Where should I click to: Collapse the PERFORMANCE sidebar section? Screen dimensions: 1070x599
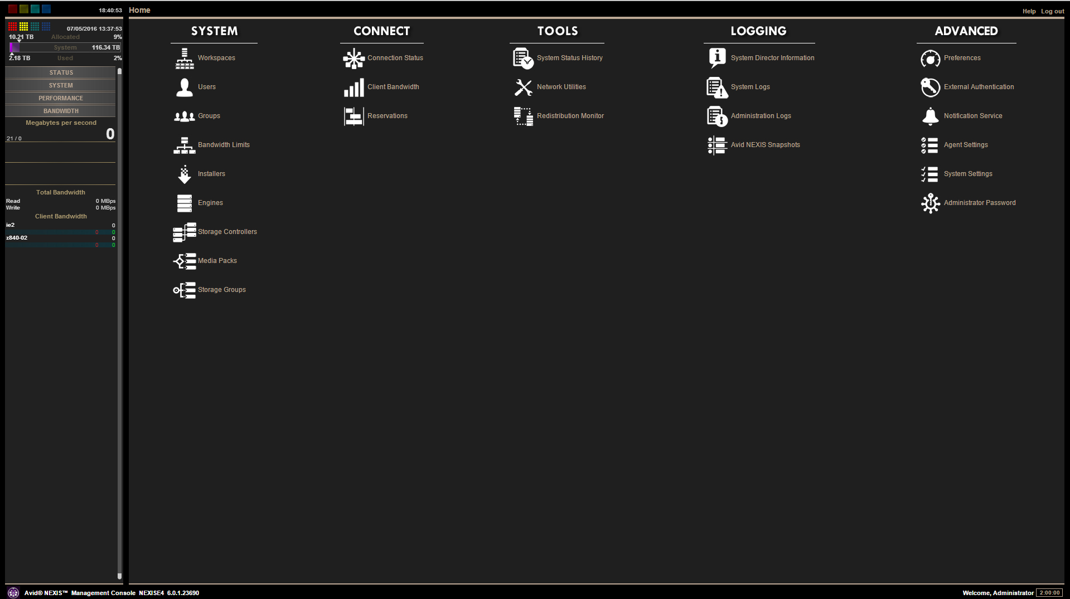(x=61, y=98)
